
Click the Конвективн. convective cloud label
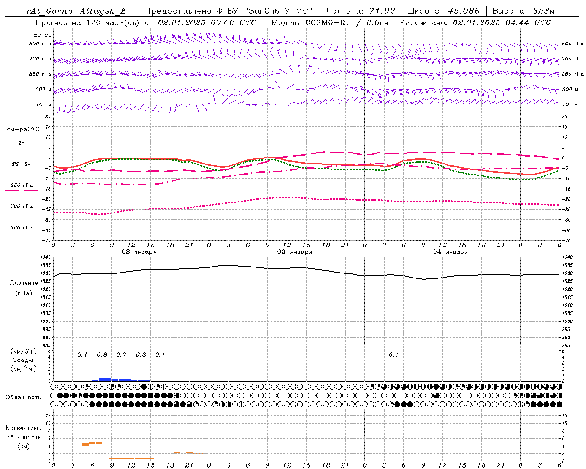coord(23,428)
